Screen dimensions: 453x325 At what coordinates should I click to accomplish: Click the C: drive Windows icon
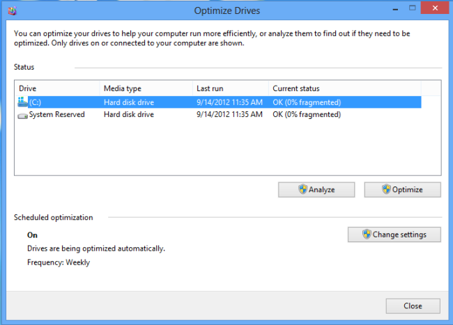pos(22,102)
